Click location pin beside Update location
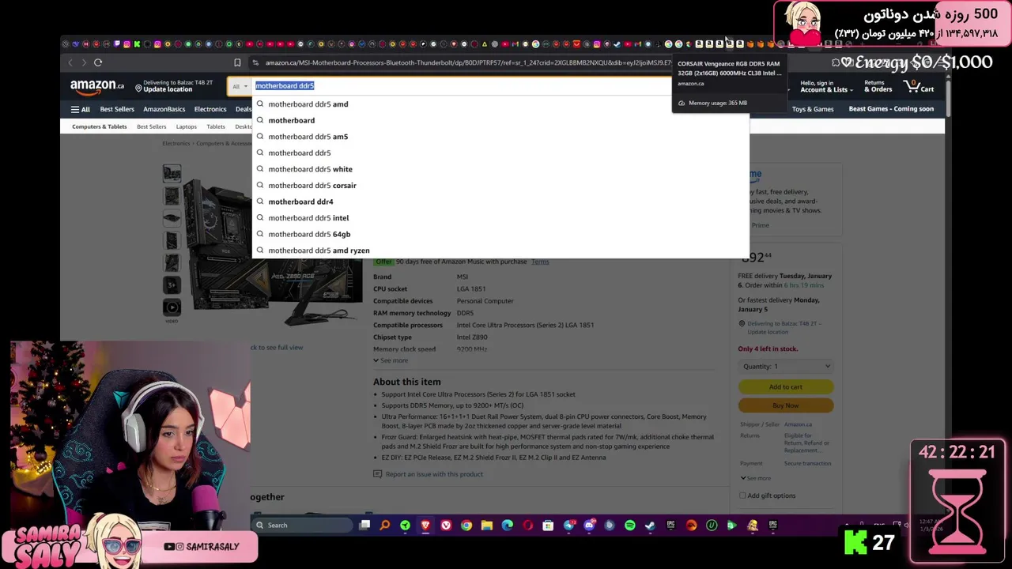Image resolution: width=1012 pixels, height=569 pixels. click(138, 89)
